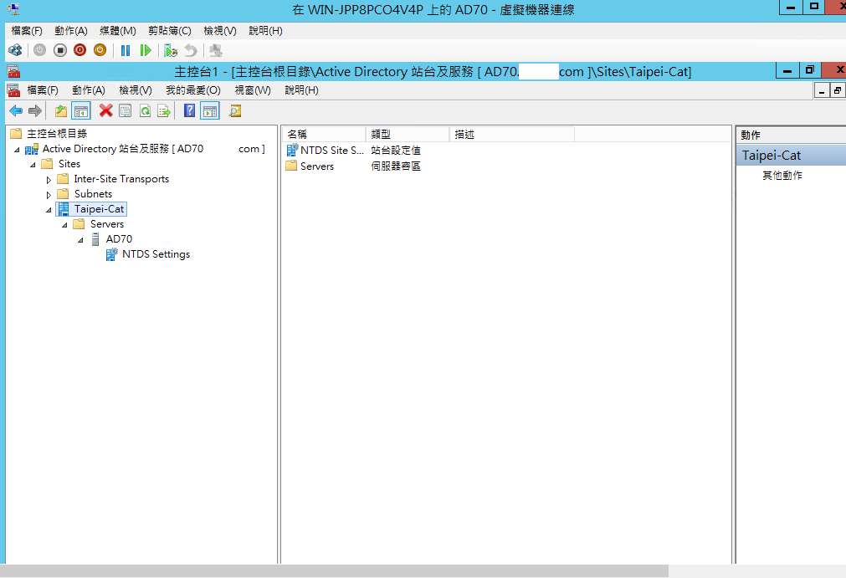Open Properties from the MMC toolbar
The height and width of the screenshot is (578, 846).
[126, 111]
